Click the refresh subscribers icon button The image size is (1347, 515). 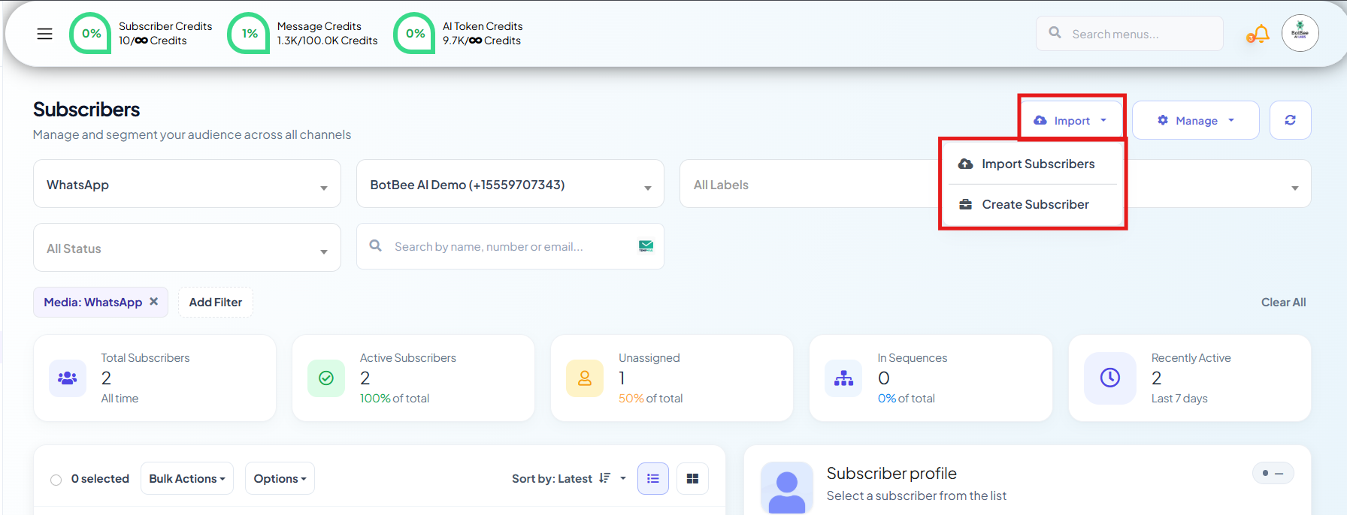click(1291, 120)
